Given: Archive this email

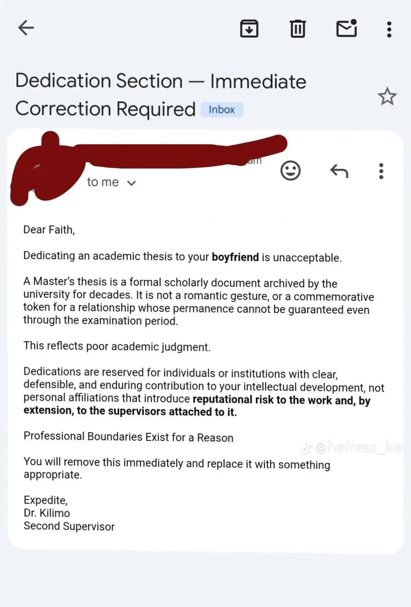Looking at the screenshot, I should [249, 29].
